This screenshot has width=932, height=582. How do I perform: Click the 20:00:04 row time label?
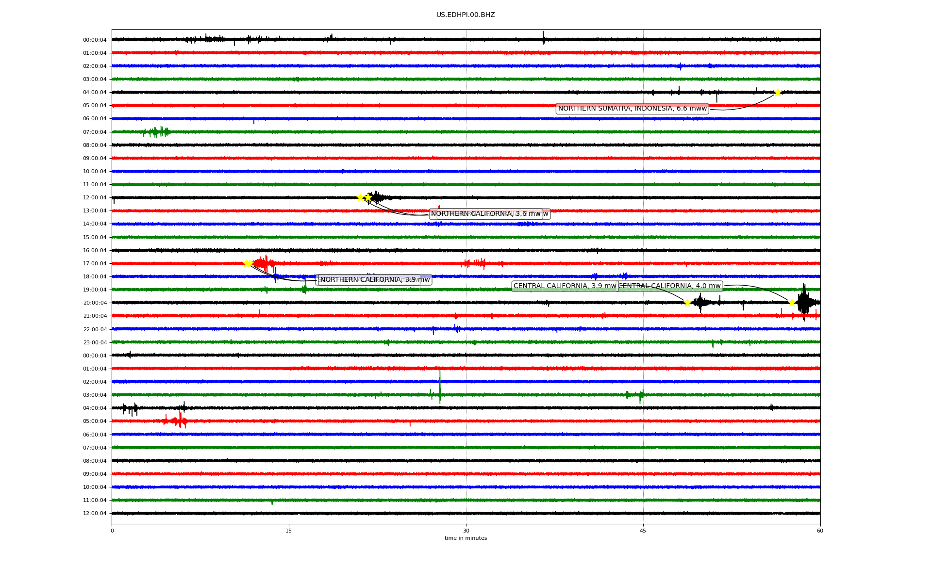point(95,303)
